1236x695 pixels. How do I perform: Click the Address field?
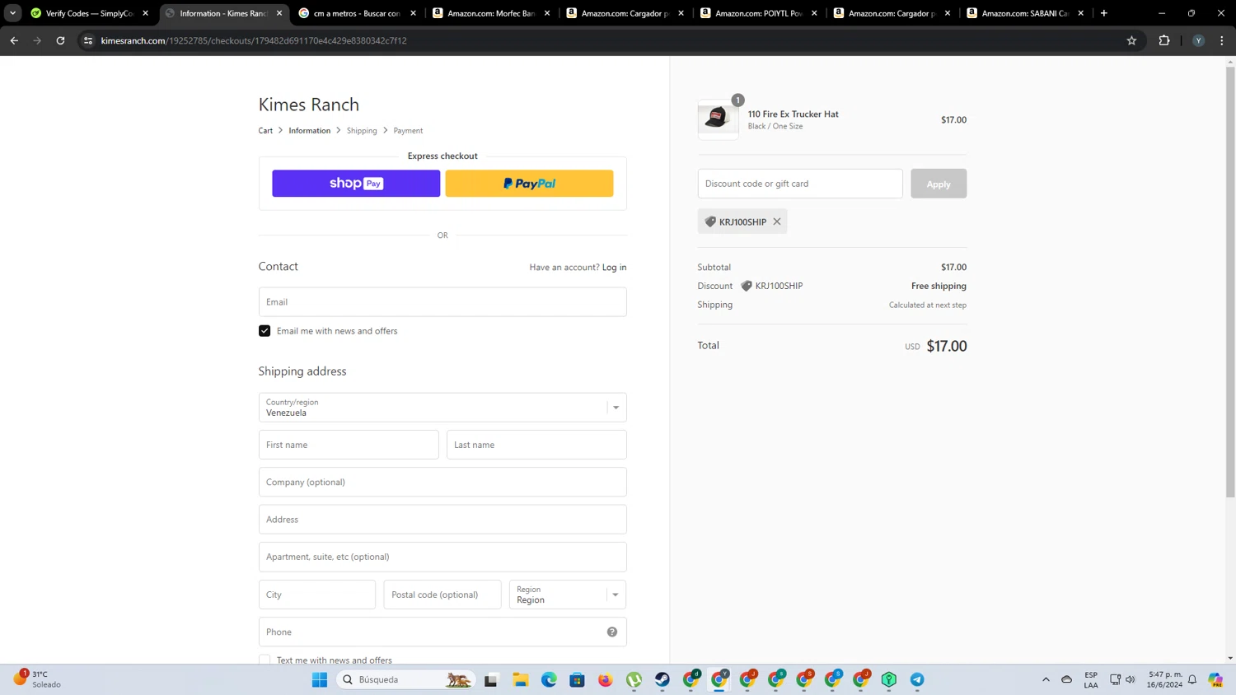click(x=442, y=520)
